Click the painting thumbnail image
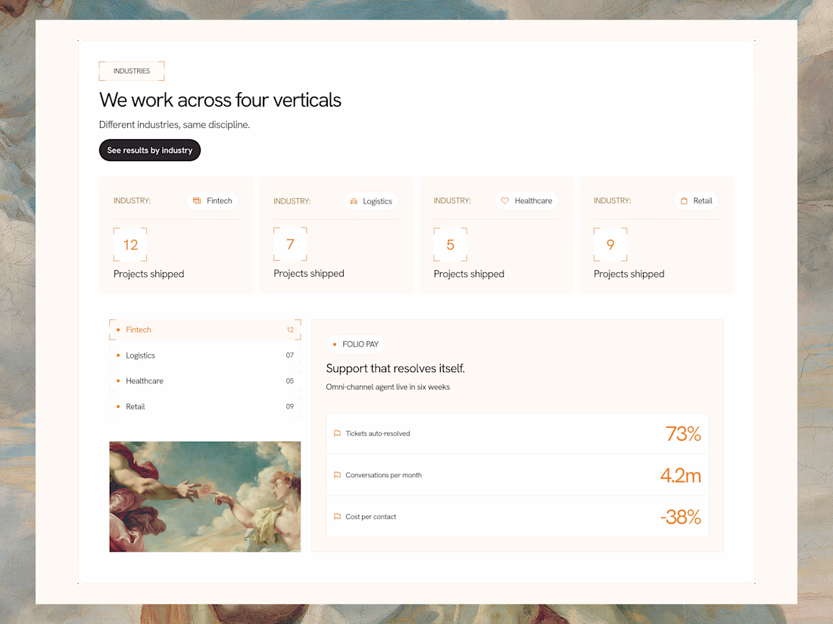The height and width of the screenshot is (624, 833). (205, 497)
